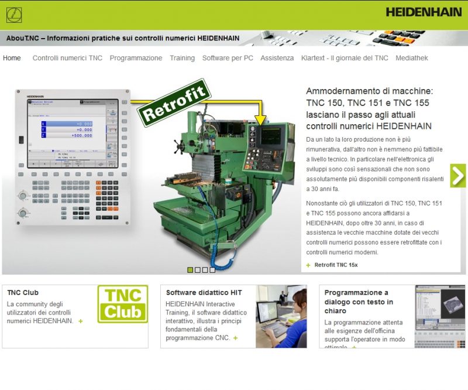Open the Mediathek menu

412,58
